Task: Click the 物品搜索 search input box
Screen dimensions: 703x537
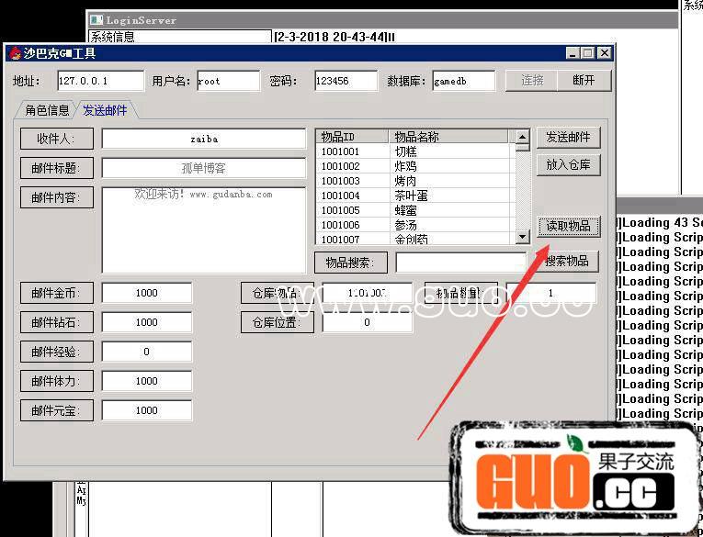Action: 461,263
